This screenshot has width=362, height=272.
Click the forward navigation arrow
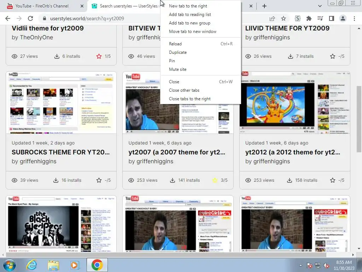coord(19,18)
